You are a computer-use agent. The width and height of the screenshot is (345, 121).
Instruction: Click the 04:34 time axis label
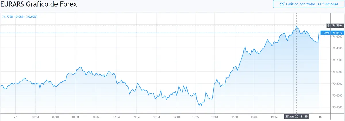[x=76, y=117]
